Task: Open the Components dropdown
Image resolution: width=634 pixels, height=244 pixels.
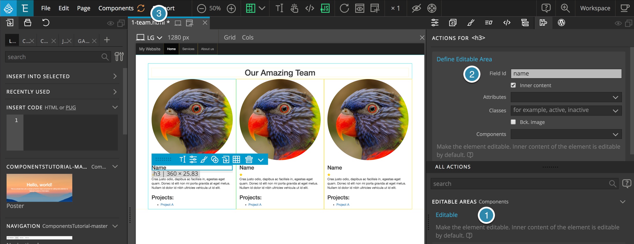Action: 566,134
